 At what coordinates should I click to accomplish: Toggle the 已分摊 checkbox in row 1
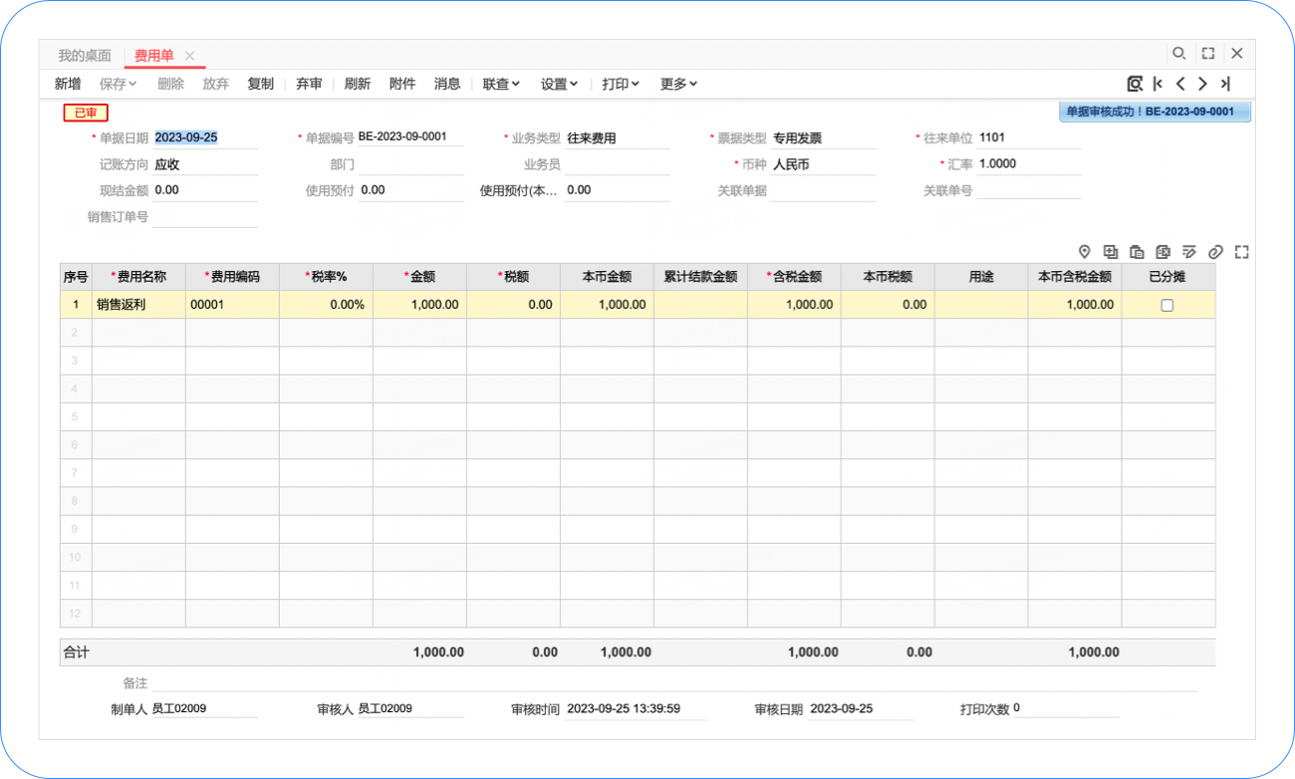[x=1167, y=306]
